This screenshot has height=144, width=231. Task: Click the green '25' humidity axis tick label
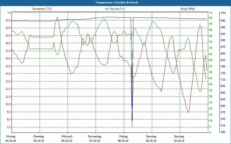211,103
